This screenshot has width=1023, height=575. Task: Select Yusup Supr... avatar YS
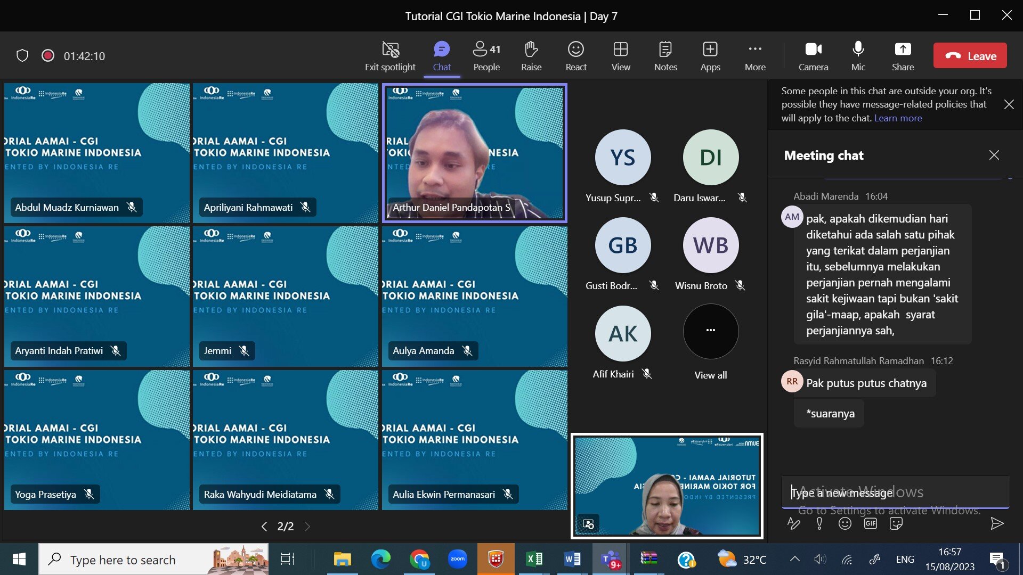click(x=622, y=158)
